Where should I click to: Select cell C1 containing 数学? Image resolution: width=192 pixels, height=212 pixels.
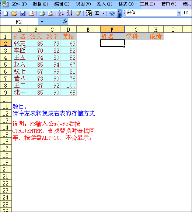(52, 36)
